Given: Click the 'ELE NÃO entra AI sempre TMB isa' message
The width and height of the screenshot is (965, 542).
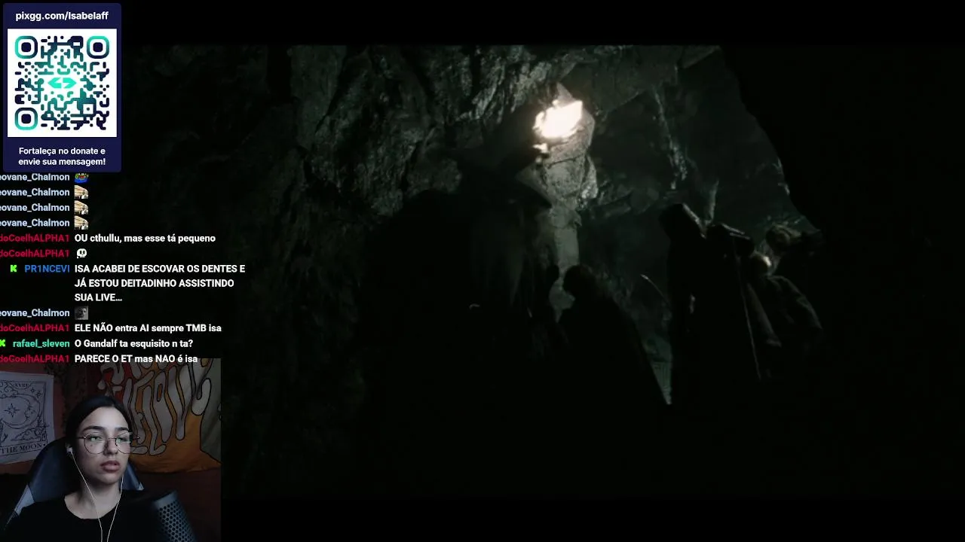Looking at the screenshot, I should 148,328.
